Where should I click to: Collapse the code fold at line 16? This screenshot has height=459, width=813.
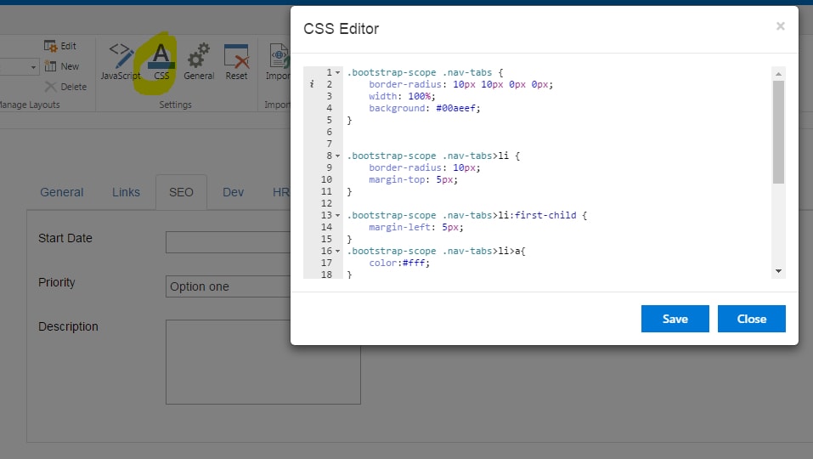click(x=337, y=251)
